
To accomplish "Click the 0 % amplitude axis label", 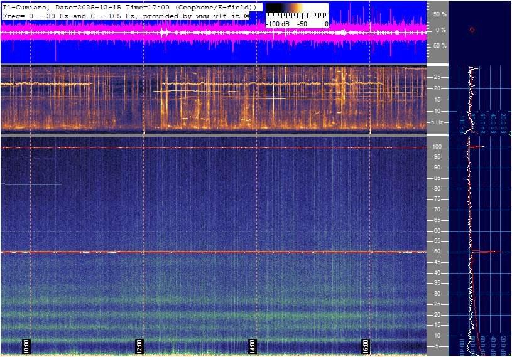I will [x=442, y=29].
